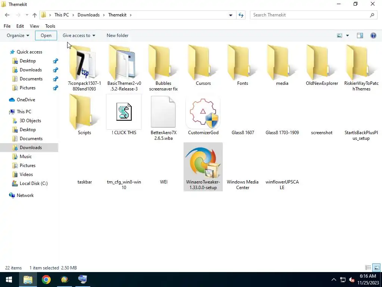The height and width of the screenshot is (287, 382).
Task: Click the taskbar file name
Action: (x=85, y=182)
